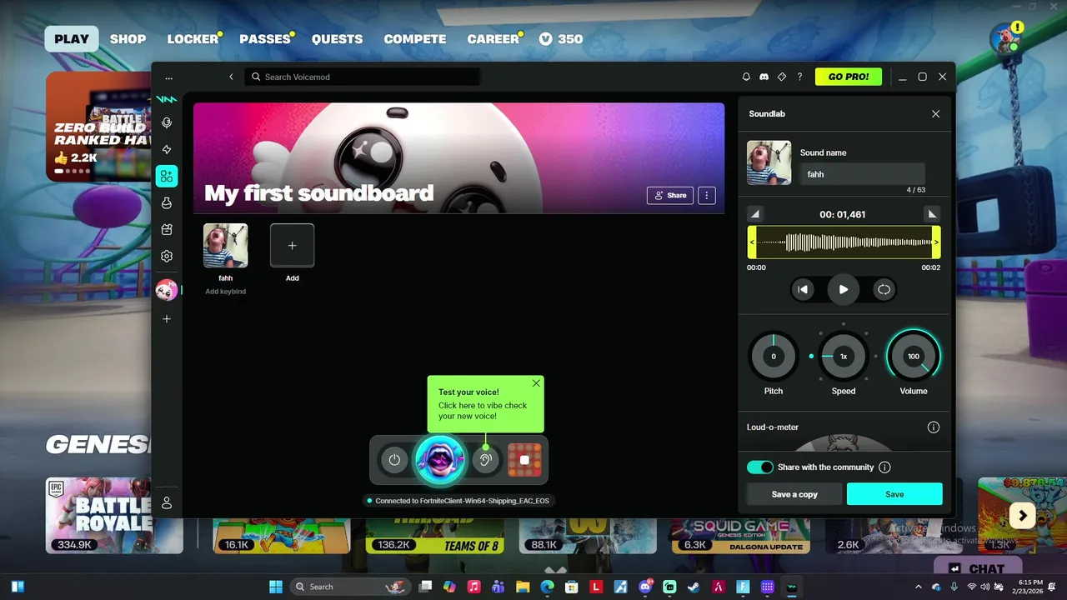Play the fahh sound in Soundlab

pyautogui.click(x=843, y=289)
